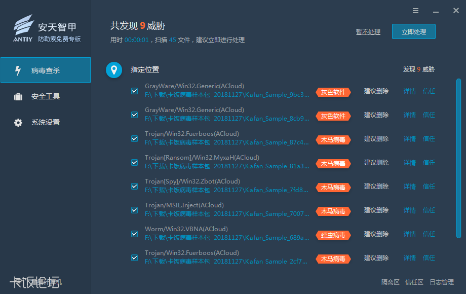Click the 立即处理 button
466x294 pixels.
click(x=414, y=31)
